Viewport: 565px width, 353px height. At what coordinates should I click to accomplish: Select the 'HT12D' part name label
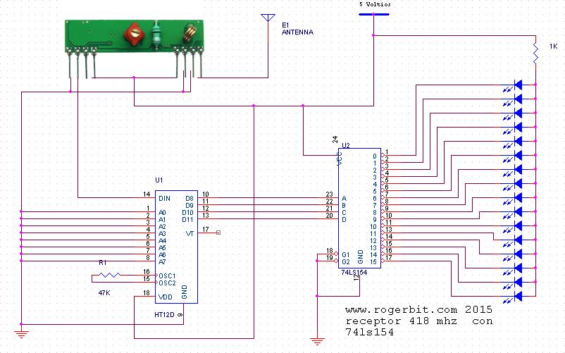164,314
